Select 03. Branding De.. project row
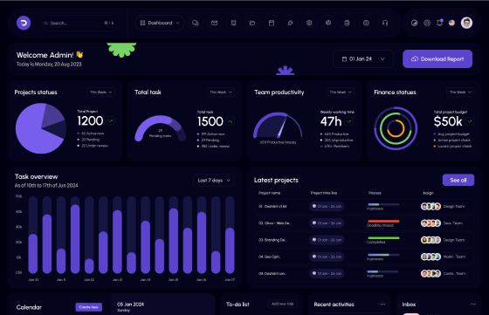 pos(364,240)
